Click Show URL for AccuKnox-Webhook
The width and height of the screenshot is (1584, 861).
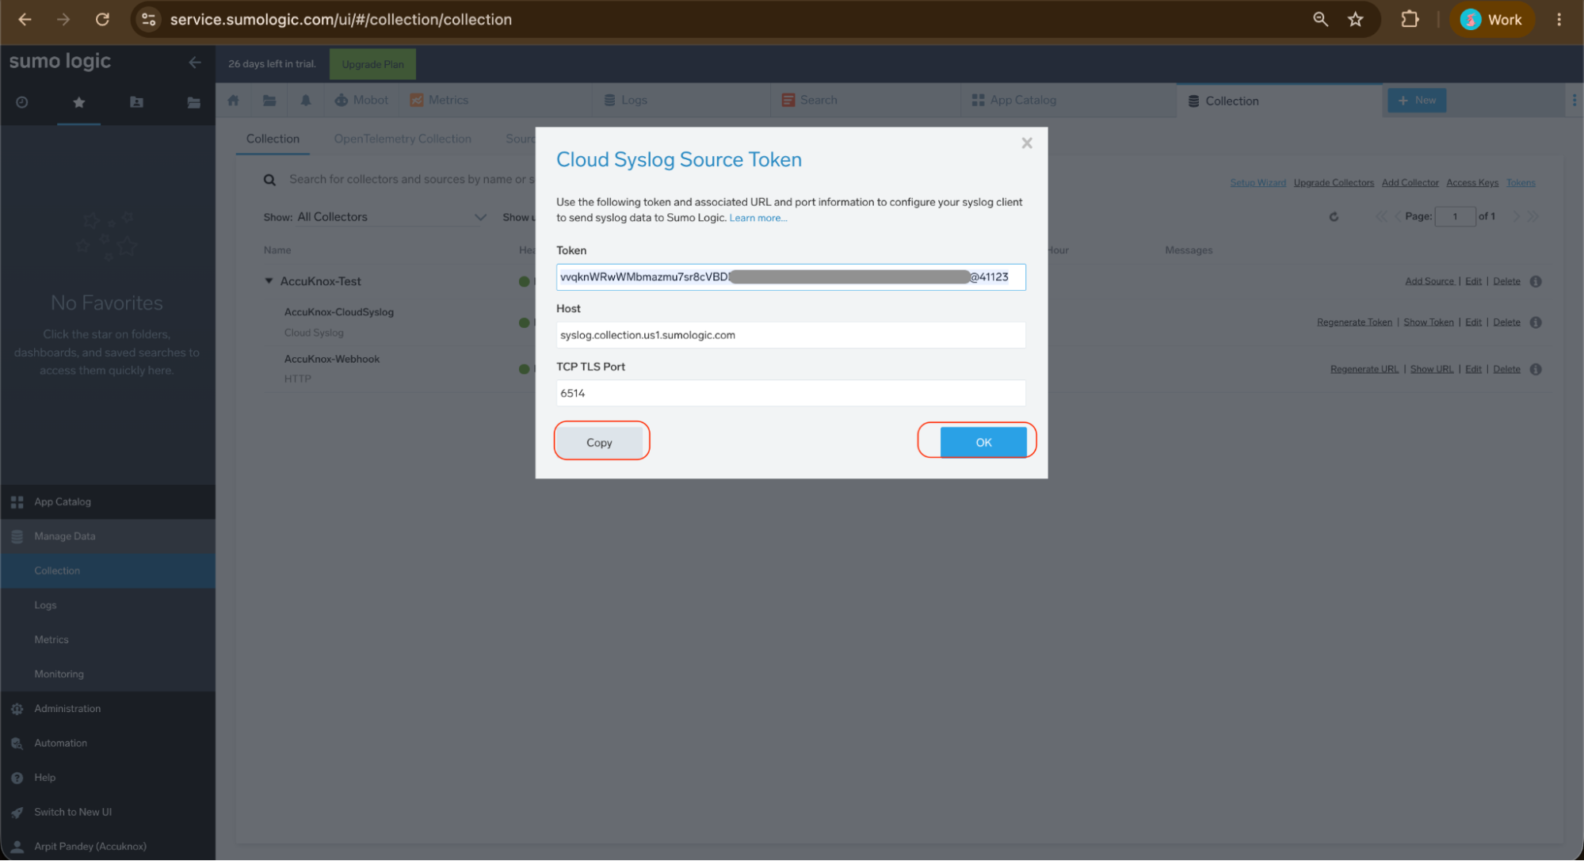[x=1432, y=369]
